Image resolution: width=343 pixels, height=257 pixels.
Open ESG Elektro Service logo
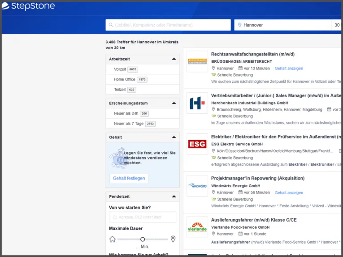(x=197, y=144)
